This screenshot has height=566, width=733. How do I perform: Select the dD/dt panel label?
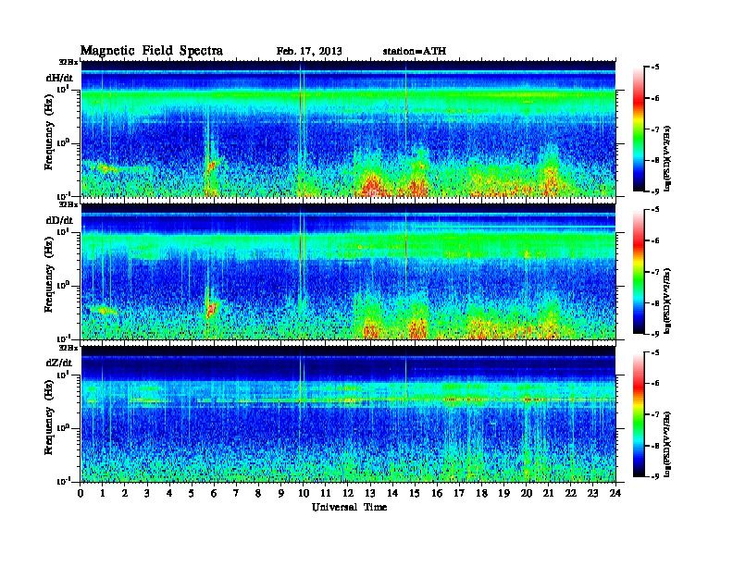59,220
